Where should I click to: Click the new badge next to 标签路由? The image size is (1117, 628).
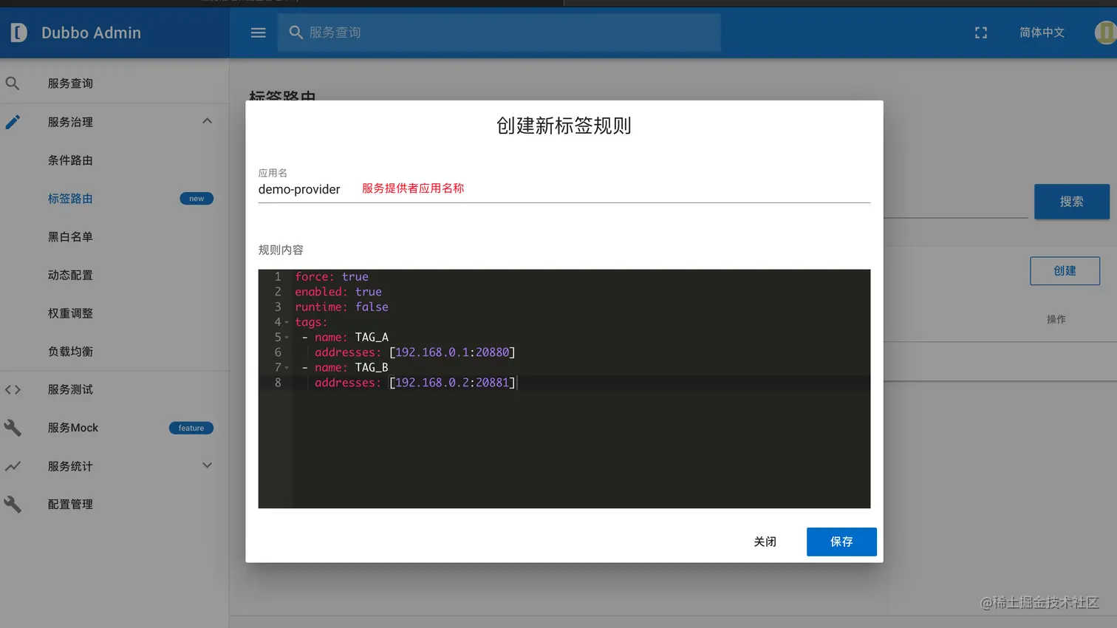coord(197,199)
